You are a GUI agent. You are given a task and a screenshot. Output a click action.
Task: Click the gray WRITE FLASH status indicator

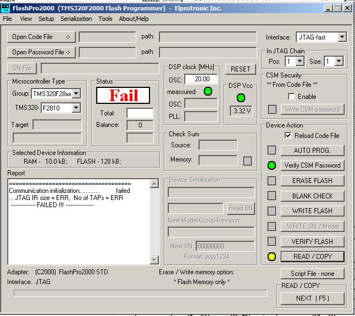pyautogui.click(x=271, y=211)
